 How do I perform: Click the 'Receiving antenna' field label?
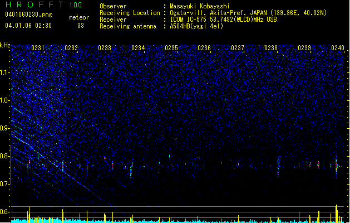[128, 26]
